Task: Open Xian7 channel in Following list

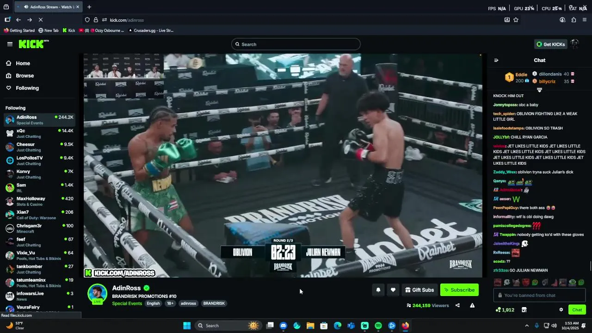Action: pos(39,215)
